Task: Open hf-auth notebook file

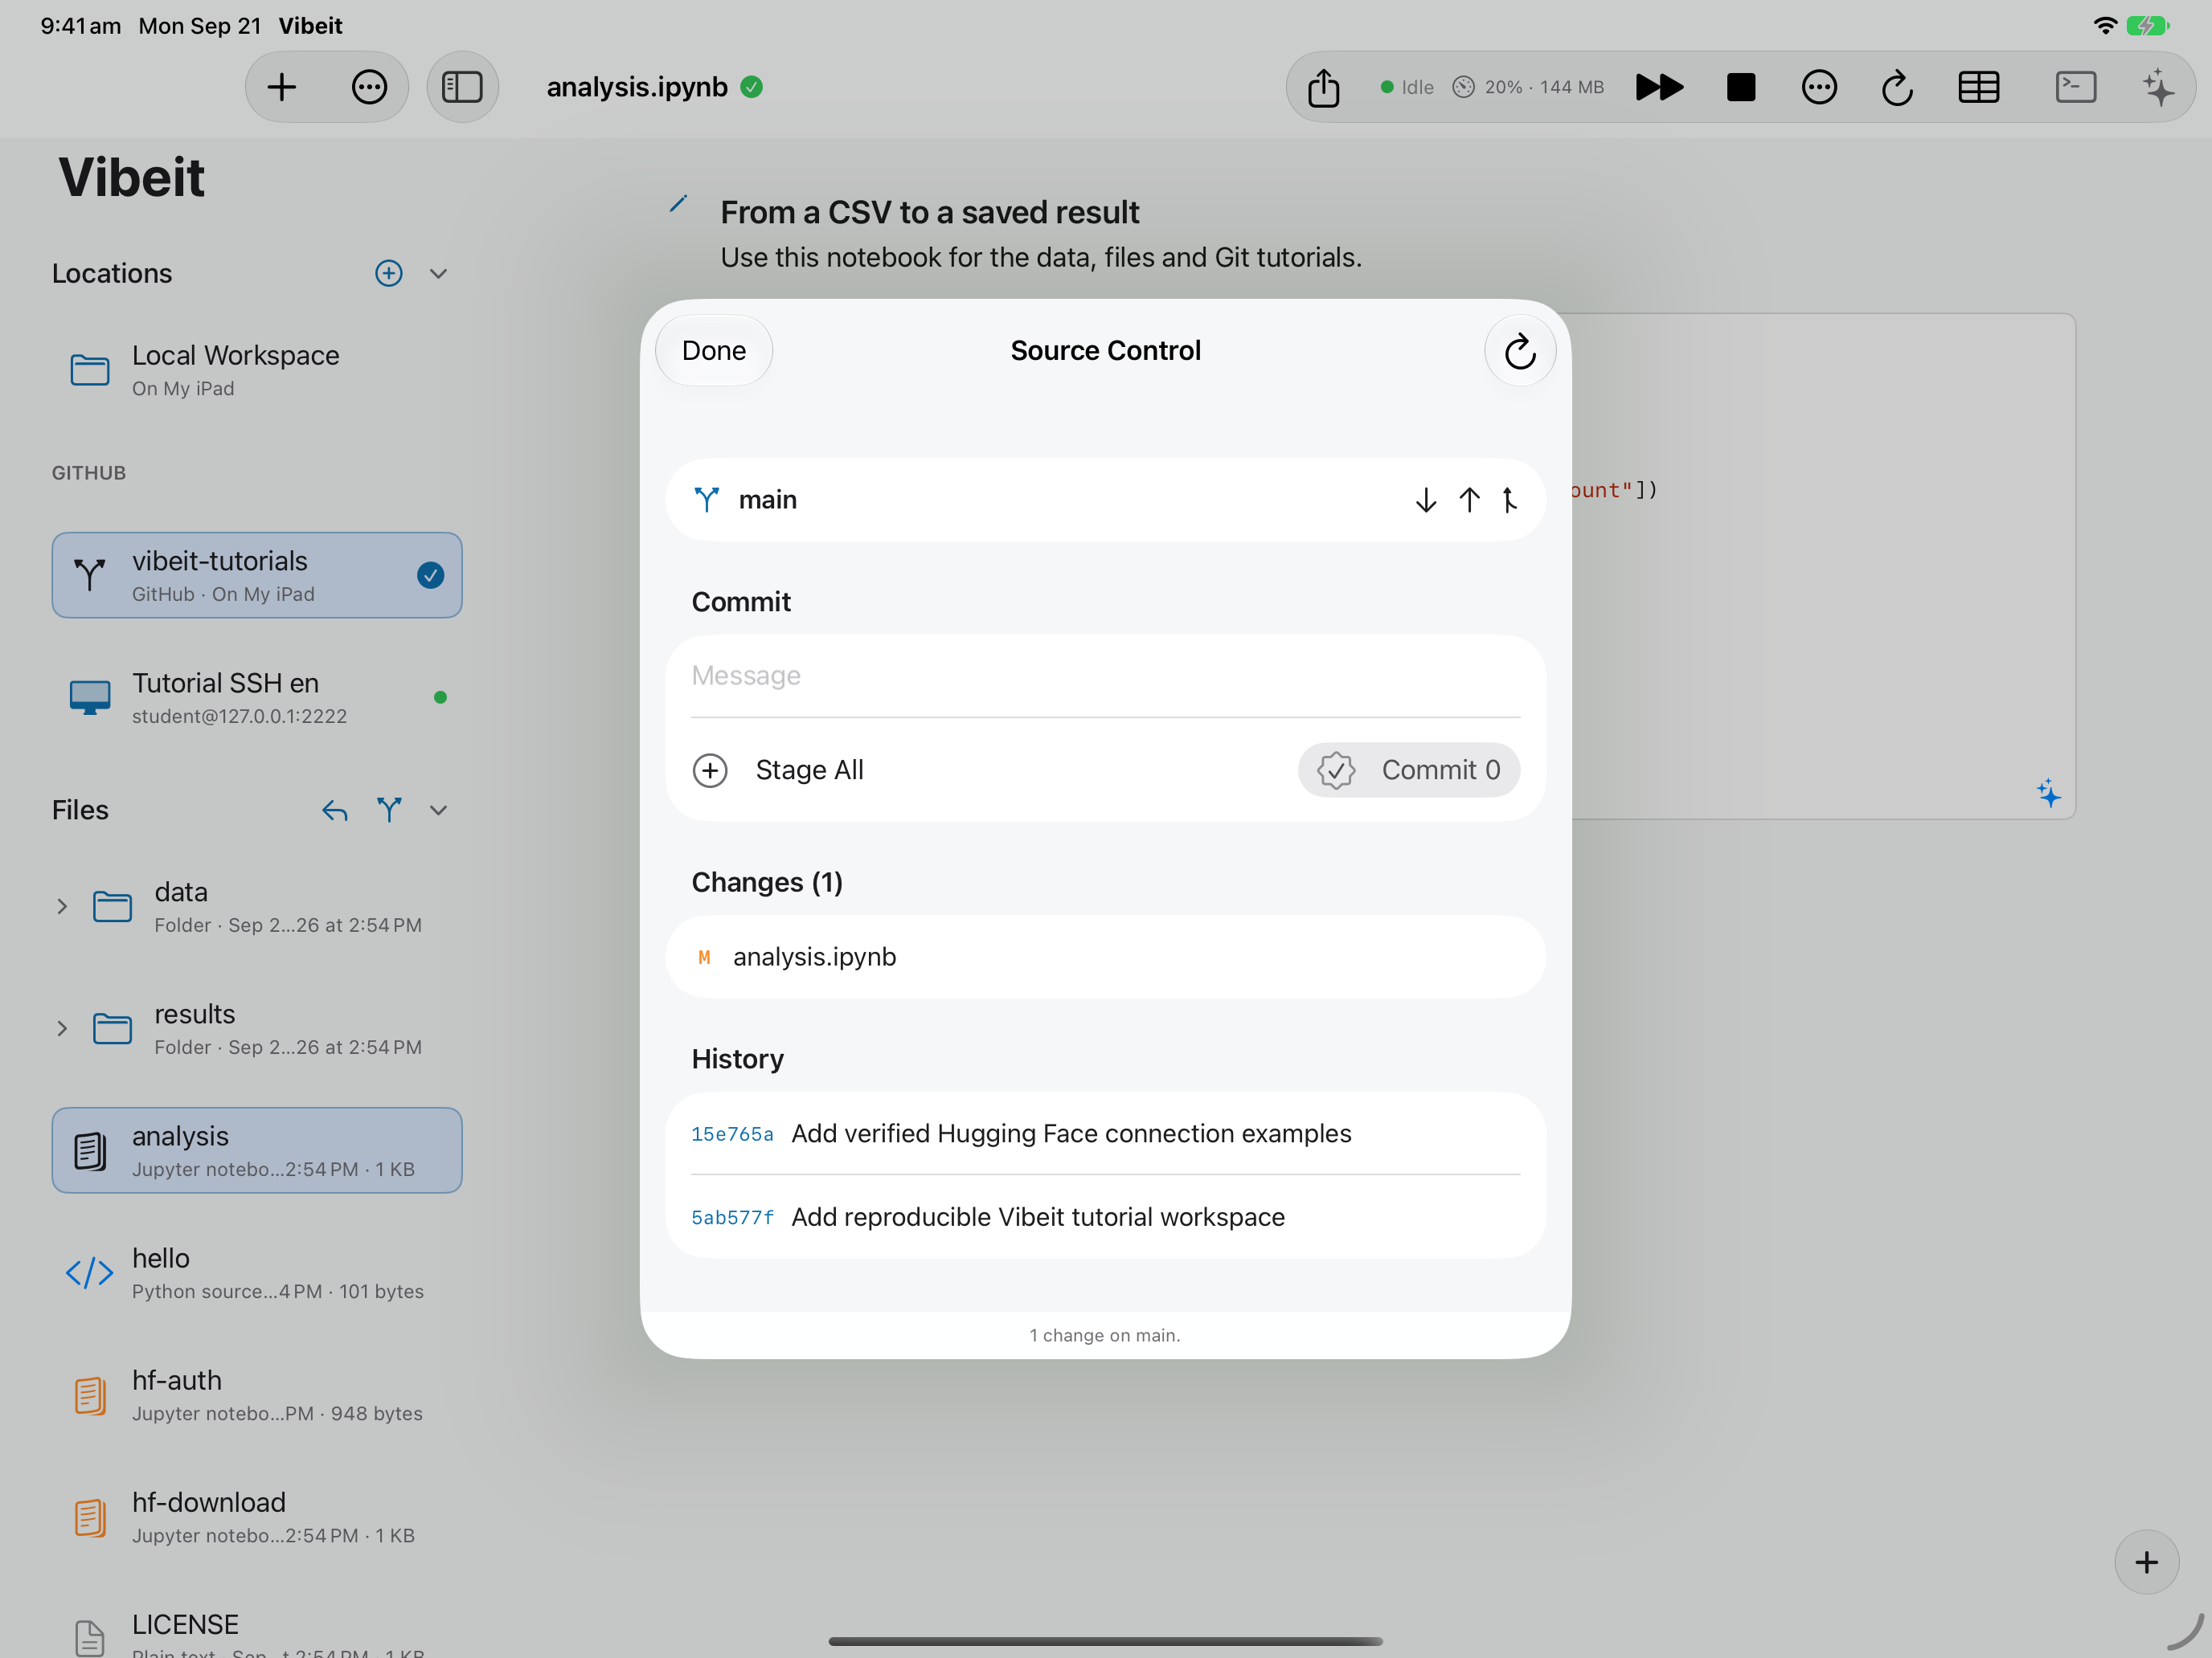Action: 257,1395
